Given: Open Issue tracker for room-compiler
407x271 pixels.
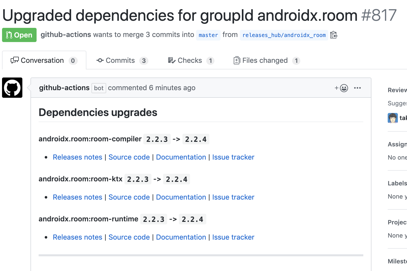Looking at the screenshot, I should click(x=233, y=157).
